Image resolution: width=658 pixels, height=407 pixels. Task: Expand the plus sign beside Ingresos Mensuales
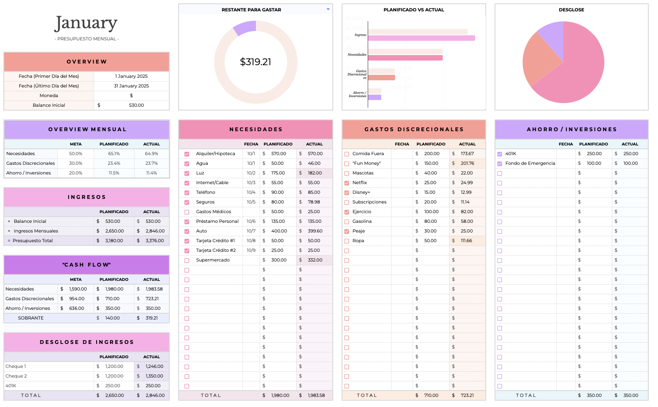coord(9,231)
